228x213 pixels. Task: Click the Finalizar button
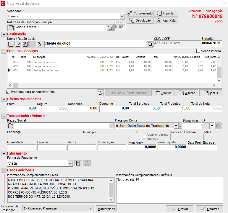pos(209,209)
